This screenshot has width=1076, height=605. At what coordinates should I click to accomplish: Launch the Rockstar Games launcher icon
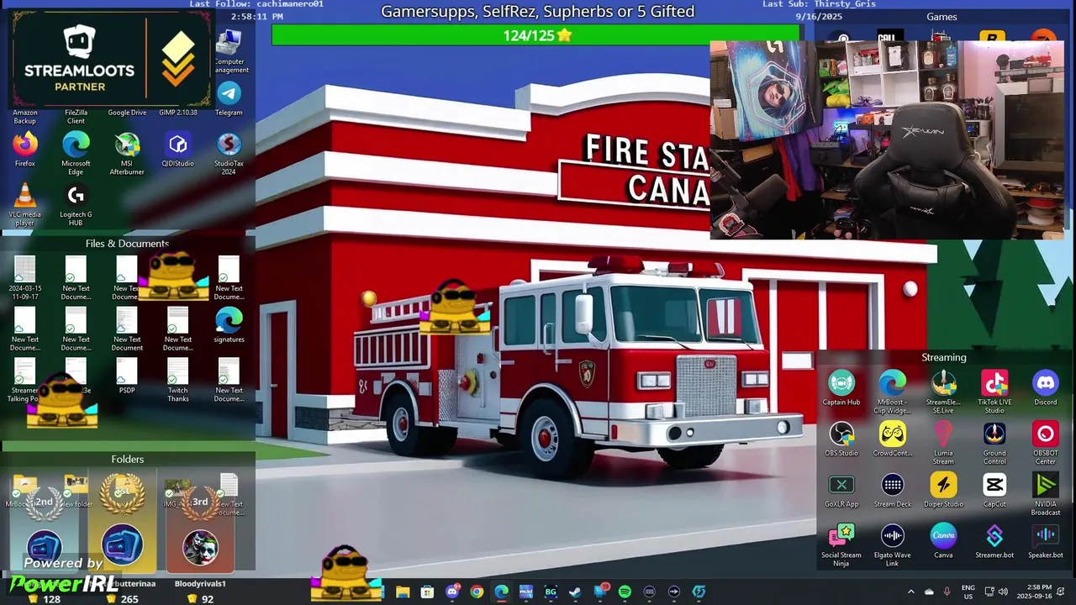[x=993, y=37]
